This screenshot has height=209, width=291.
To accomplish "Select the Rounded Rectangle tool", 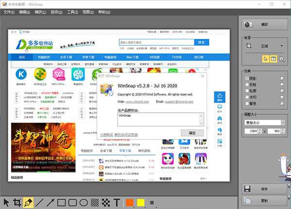I will [73, 203].
